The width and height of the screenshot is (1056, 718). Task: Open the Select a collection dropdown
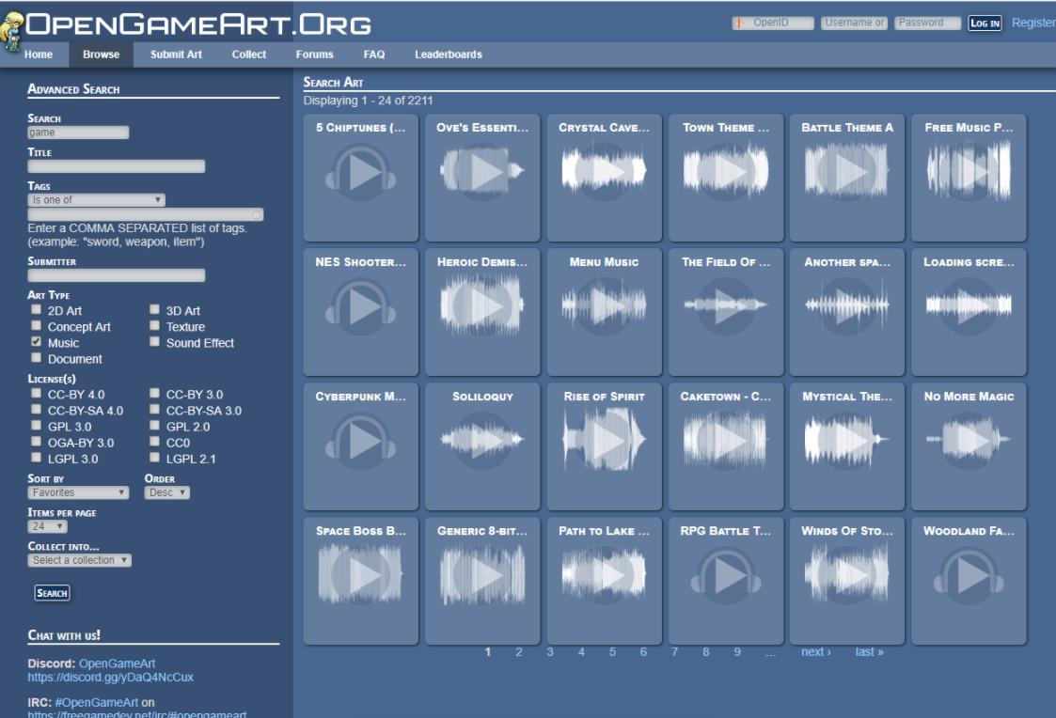80,560
